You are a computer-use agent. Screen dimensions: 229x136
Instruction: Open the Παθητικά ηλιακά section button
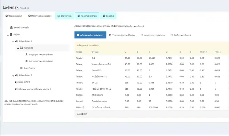[x=181, y=35]
